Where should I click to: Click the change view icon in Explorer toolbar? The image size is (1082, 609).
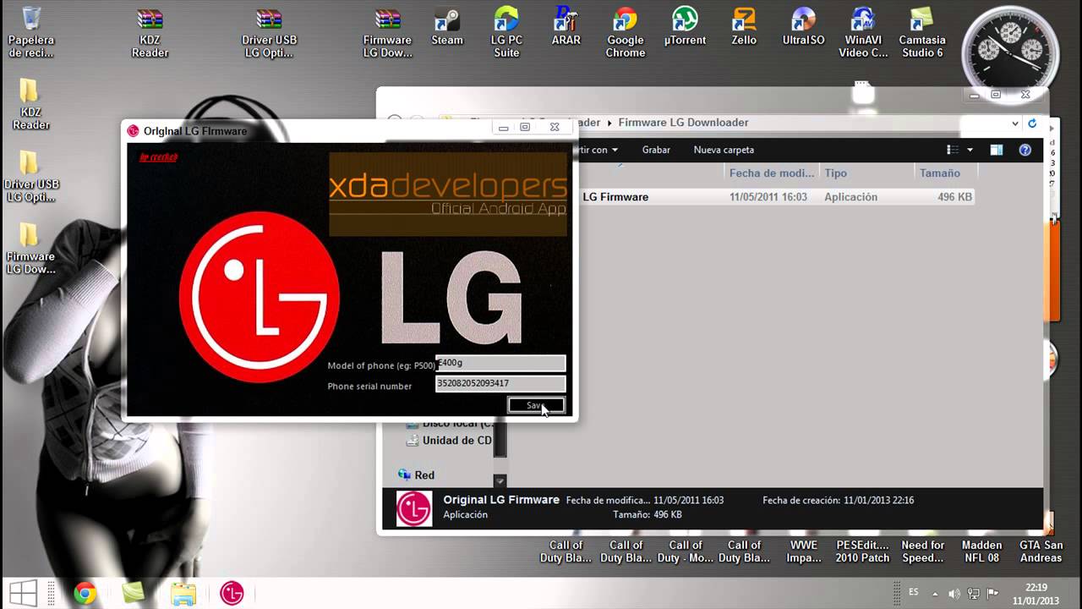[x=954, y=150]
